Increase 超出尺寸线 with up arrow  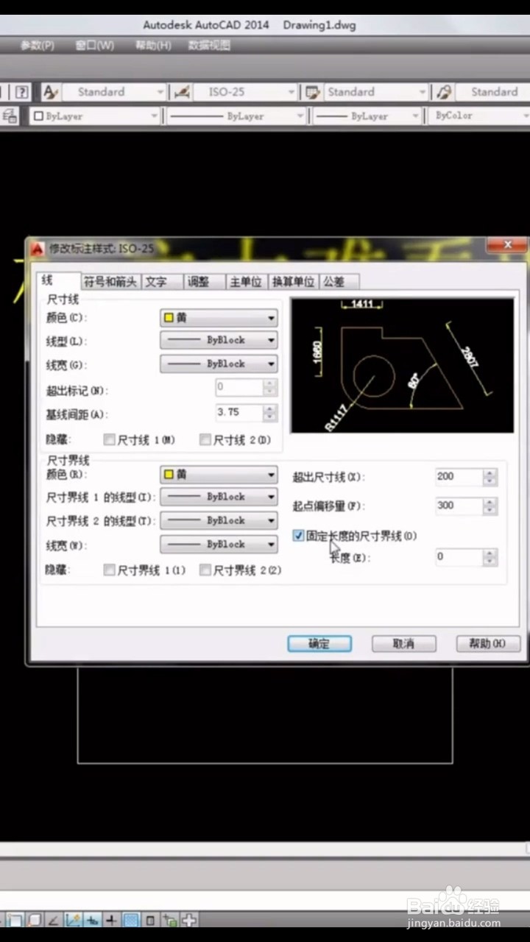click(x=491, y=472)
